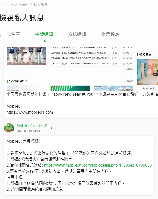Click the https://www.mobile01.com signature text
This screenshot has width=158, height=199.
coord(30,112)
